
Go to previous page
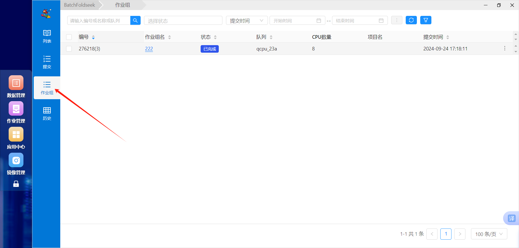point(432,234)
